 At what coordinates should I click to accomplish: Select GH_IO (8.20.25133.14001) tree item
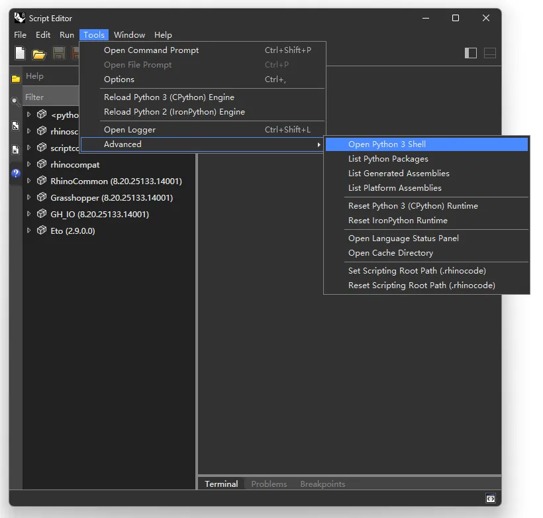pos(99,214)
